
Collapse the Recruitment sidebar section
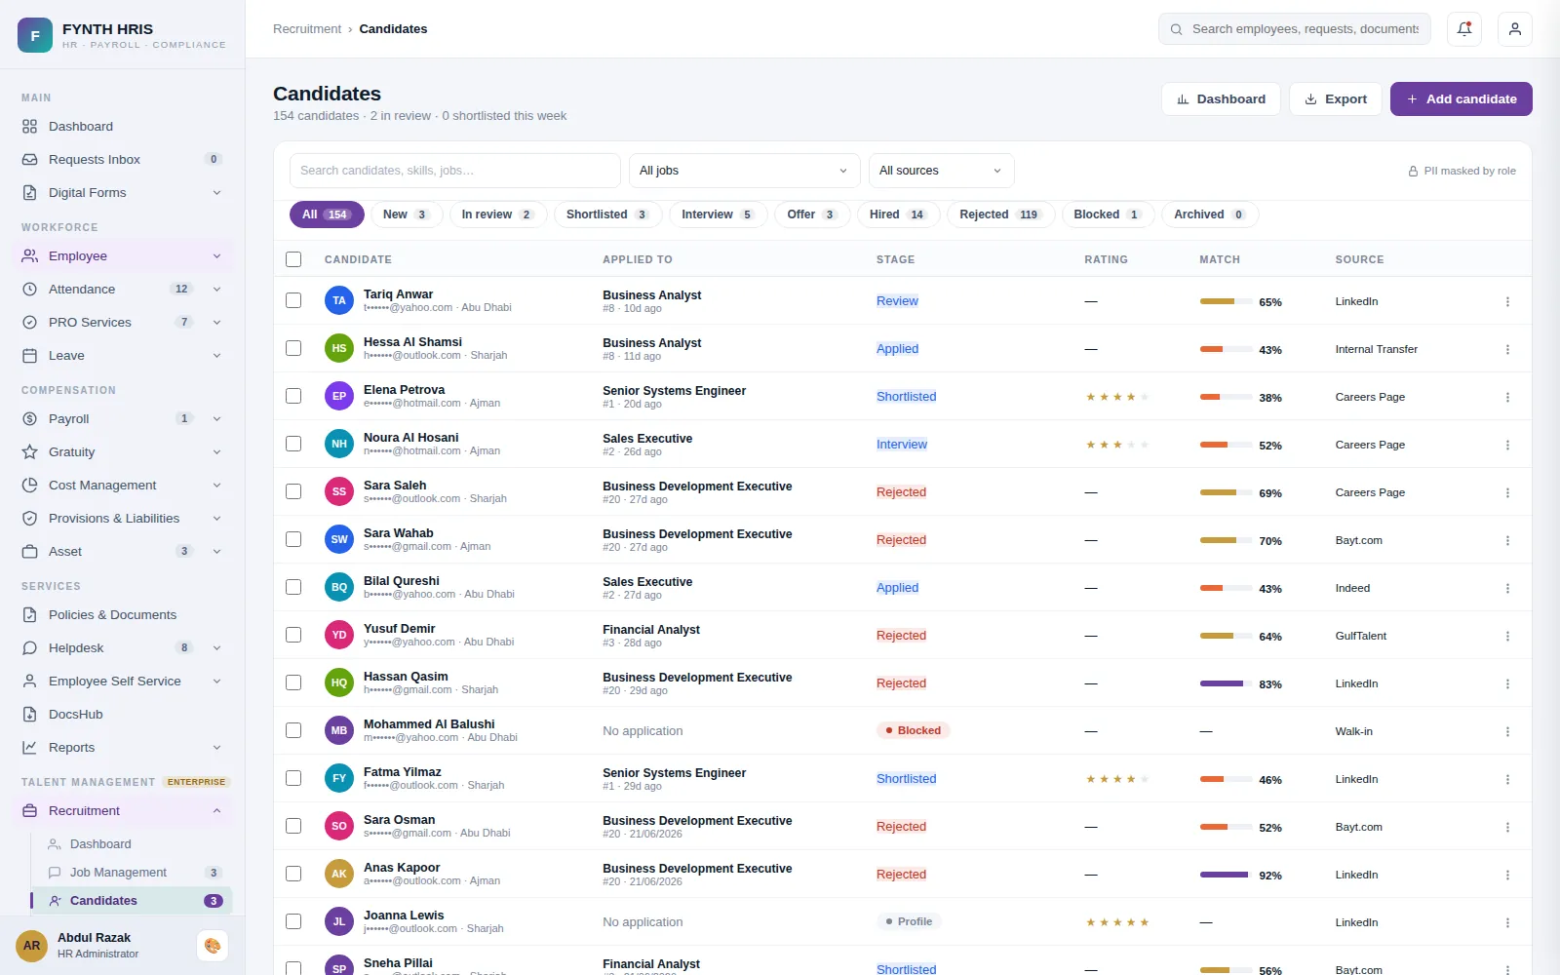click(x=123, y=811)
